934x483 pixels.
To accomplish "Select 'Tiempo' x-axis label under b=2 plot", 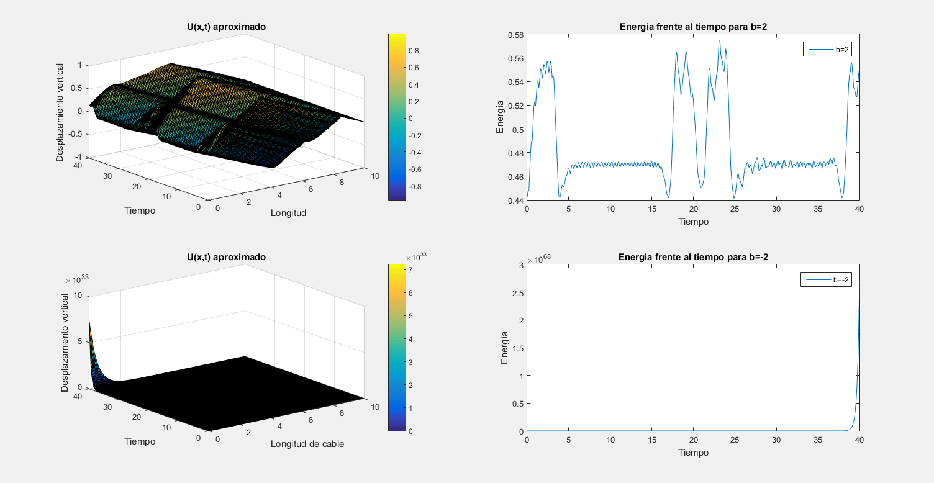I will [x=693, y=222].
